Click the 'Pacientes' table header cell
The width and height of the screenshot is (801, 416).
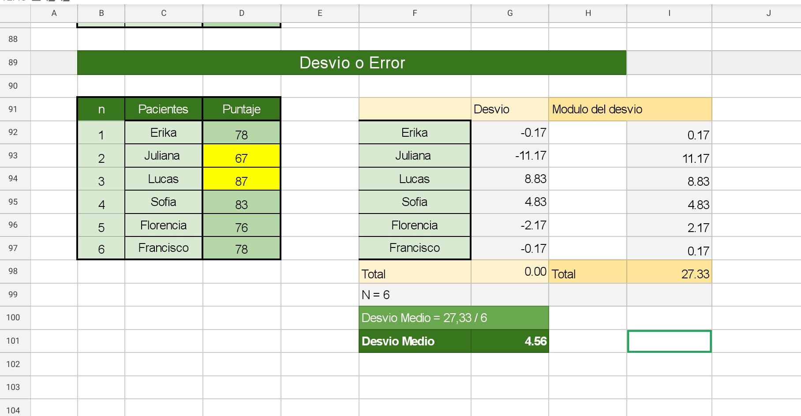(x=163, y=109)
